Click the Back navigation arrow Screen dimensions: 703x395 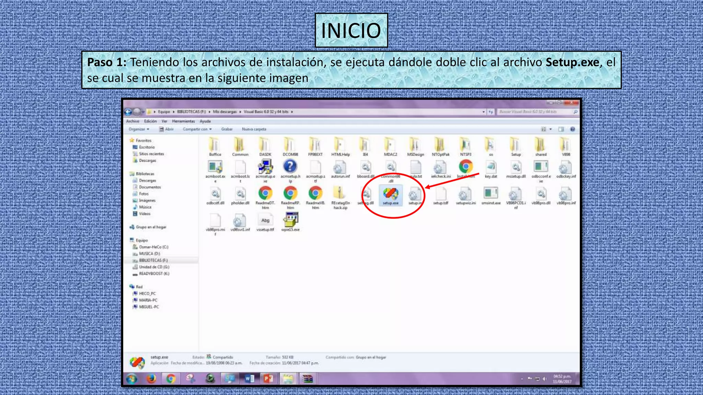click(128, 112)
